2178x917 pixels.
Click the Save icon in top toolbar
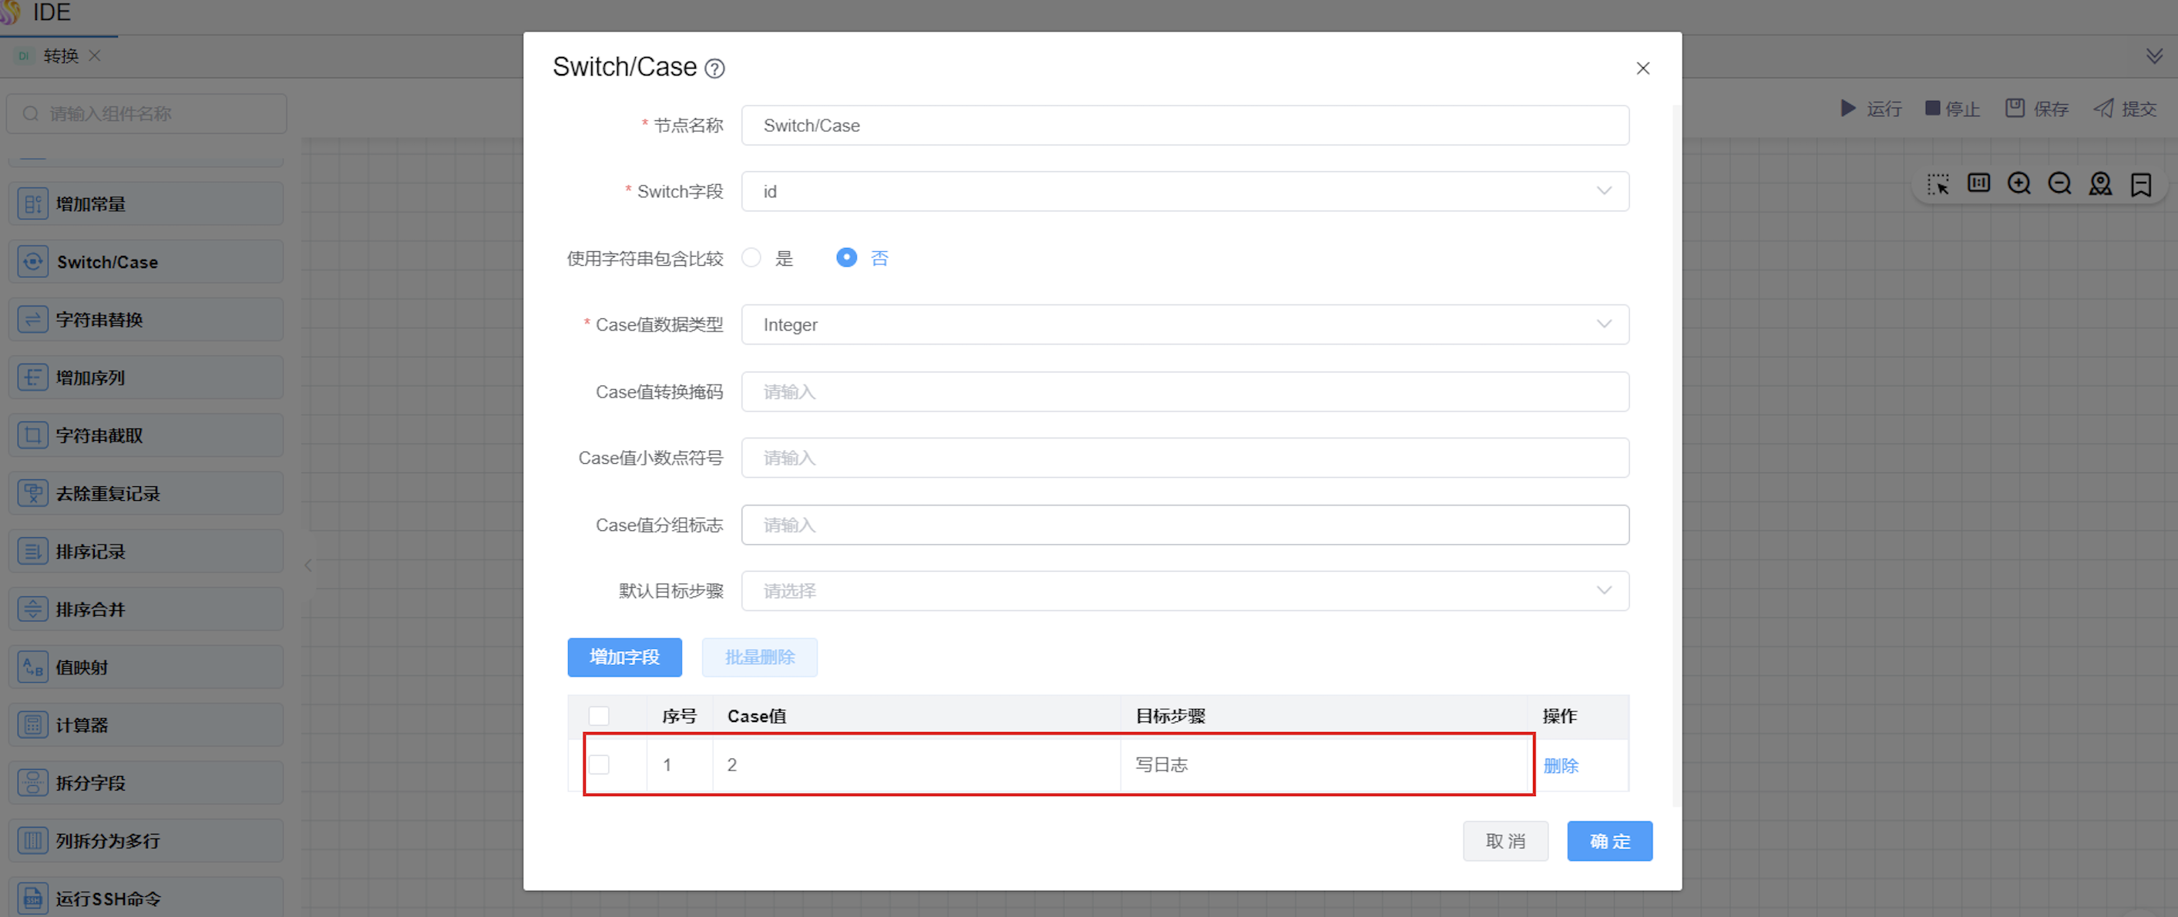(x=2015, y=108)
